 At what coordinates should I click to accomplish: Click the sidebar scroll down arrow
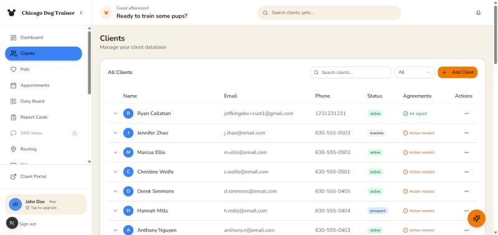click(x=89, y=162)
